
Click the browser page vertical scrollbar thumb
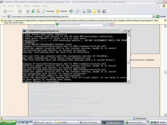[x=165, y=72]
